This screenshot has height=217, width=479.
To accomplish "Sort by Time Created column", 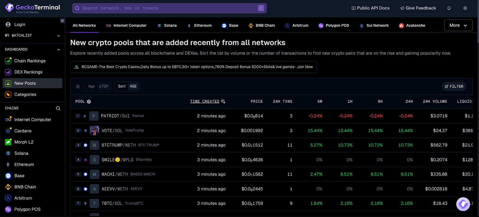I will [207, 102].
